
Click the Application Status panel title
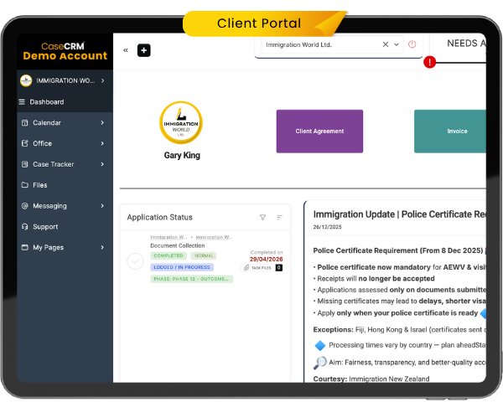160,218
